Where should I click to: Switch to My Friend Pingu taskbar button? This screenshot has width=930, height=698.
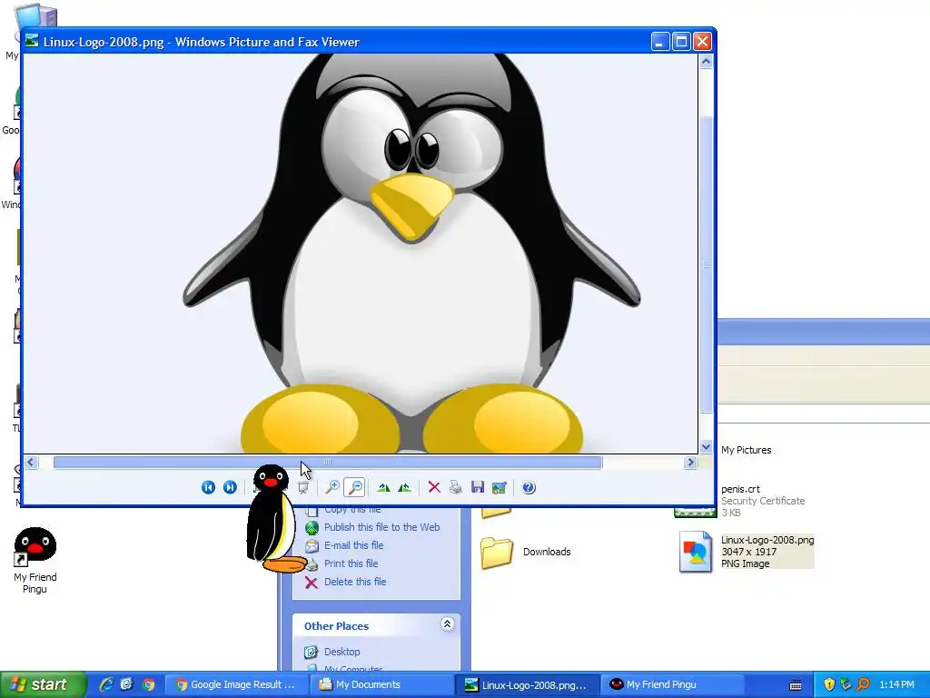[673, 684]
